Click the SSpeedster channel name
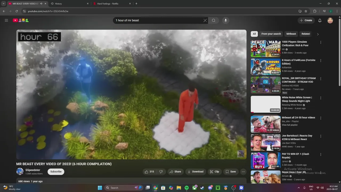Screen dimensions: 341x192 33,170
